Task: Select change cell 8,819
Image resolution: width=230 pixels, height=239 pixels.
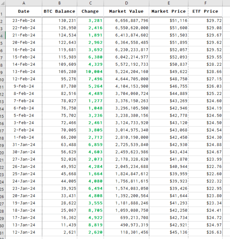Action: (x=90, y=225)
